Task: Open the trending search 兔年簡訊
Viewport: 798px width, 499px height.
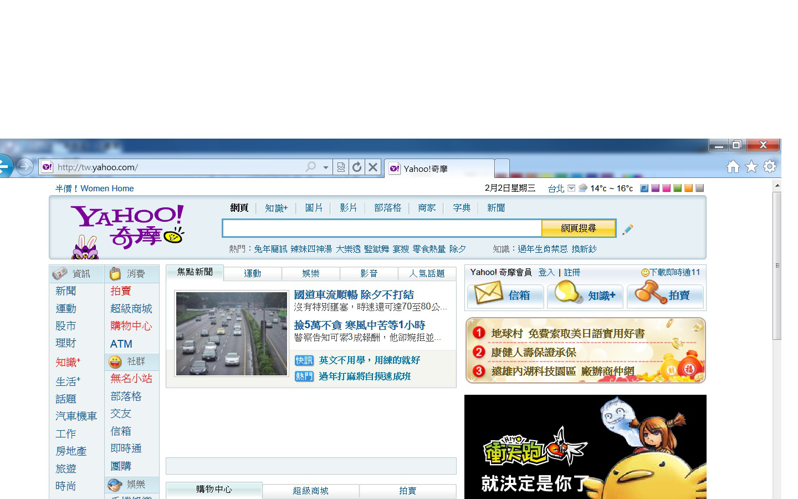Action: click(270, 249)
